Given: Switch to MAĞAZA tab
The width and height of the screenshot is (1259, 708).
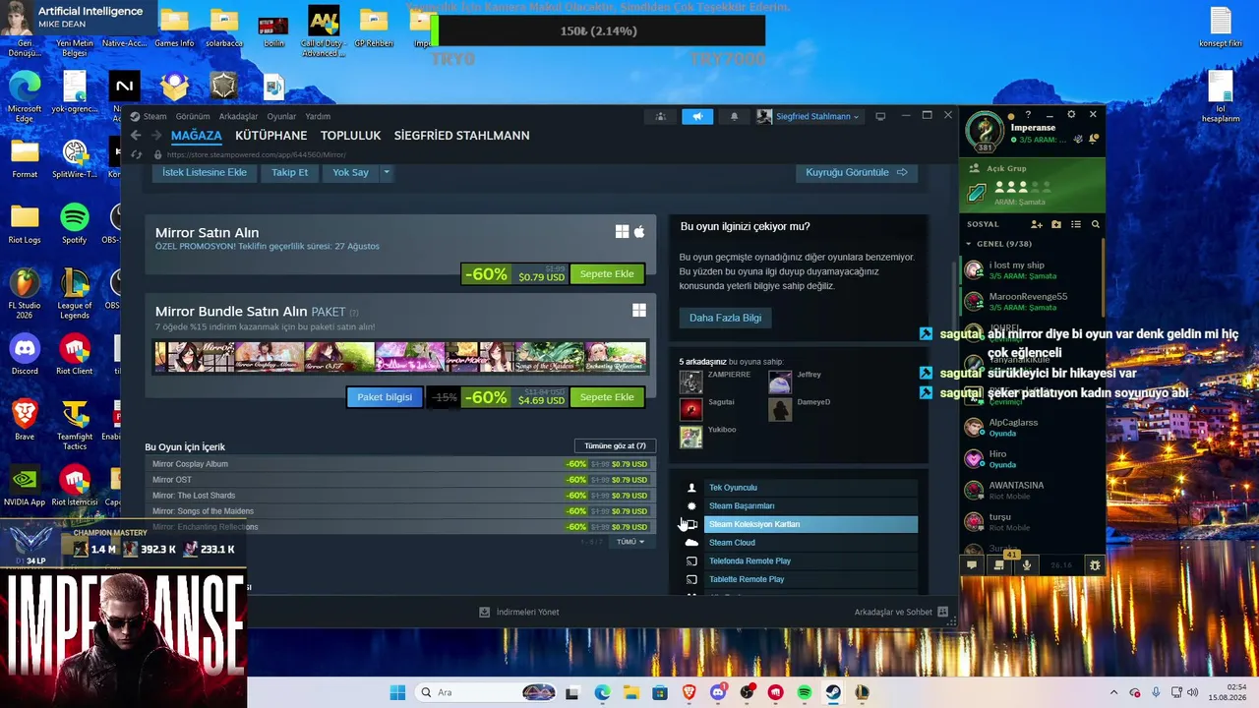Looking at the screenshot, I should pyautogui.click(x=197, y=136).
